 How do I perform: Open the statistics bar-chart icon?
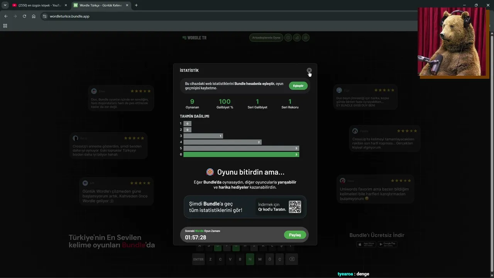[x=297, y=37]
